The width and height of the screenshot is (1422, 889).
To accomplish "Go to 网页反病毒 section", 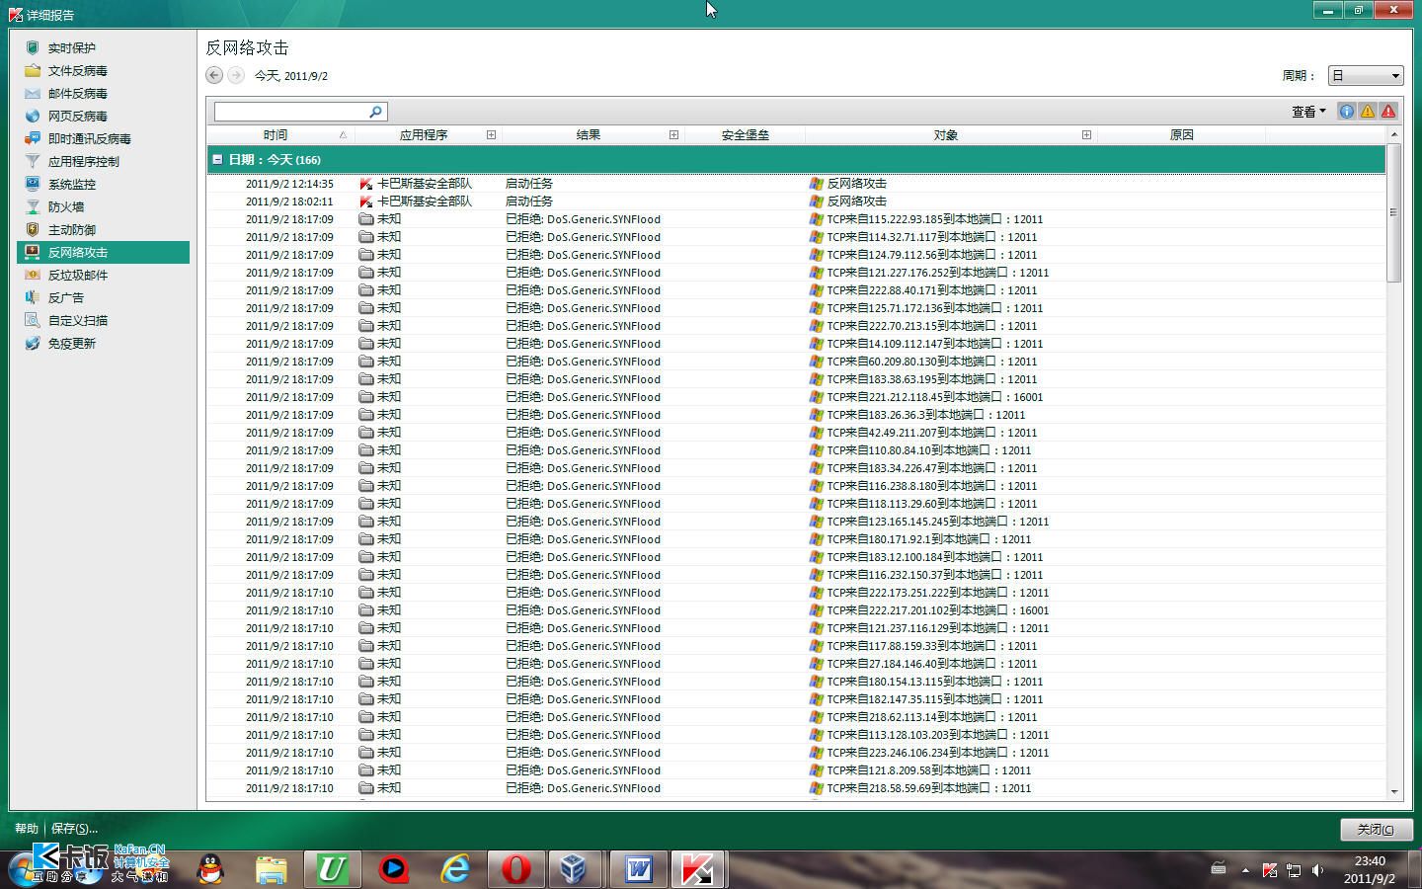I will (x=77, y=116).
